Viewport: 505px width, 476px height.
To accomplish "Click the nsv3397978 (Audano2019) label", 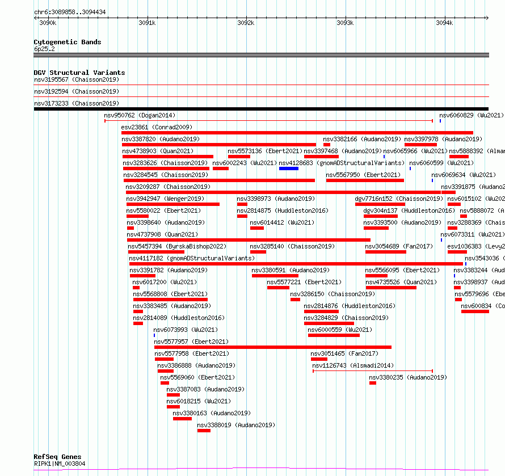I will [x=443, y=139].
